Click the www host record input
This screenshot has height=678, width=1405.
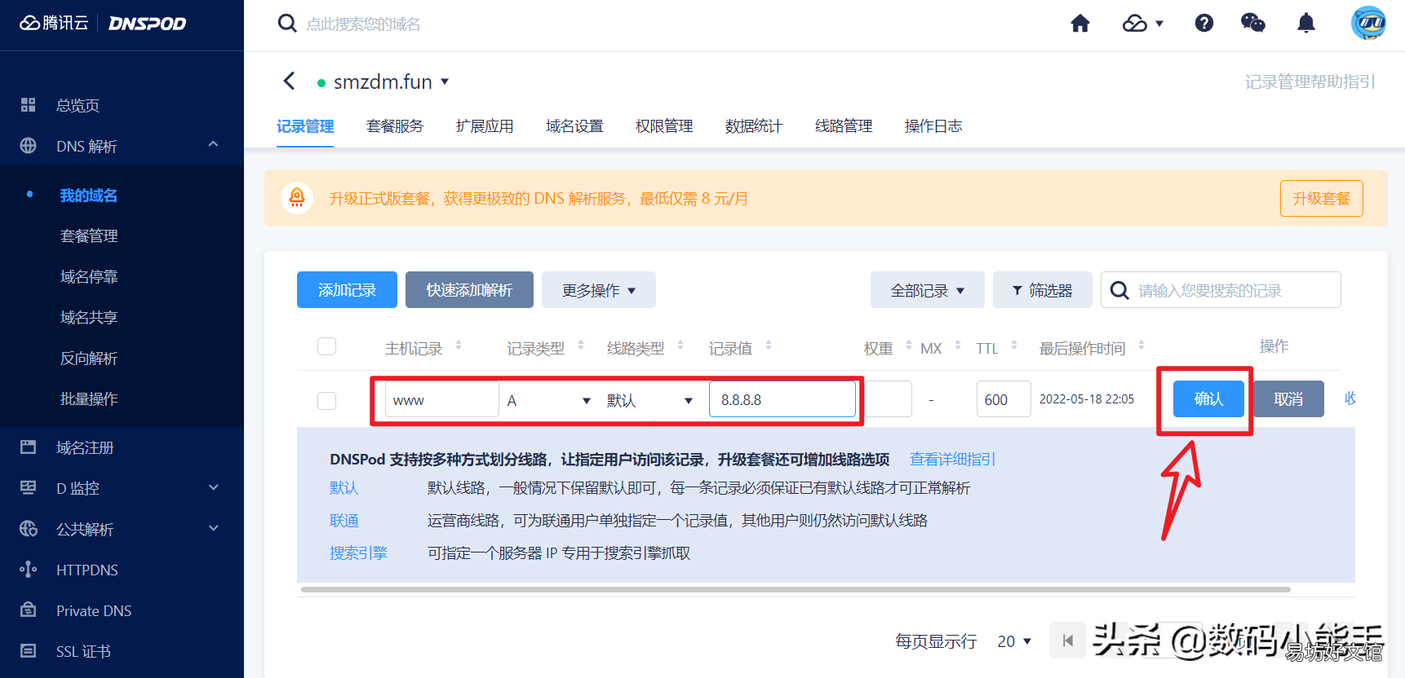pos(441,400)
